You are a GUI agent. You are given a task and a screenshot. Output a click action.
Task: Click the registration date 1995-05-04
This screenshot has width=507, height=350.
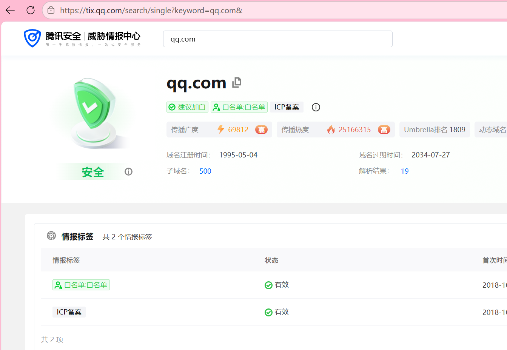[238, 155]
